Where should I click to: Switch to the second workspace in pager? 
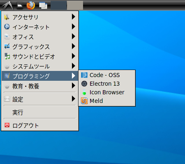75,5
